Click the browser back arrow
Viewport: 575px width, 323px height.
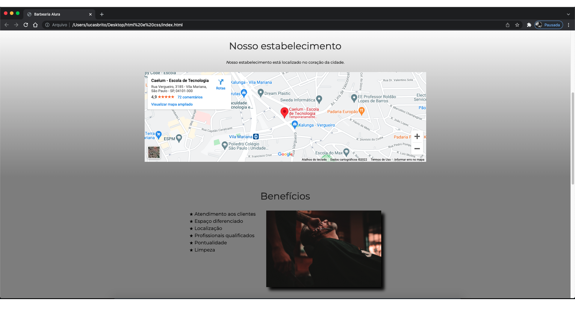coord(7,25)
